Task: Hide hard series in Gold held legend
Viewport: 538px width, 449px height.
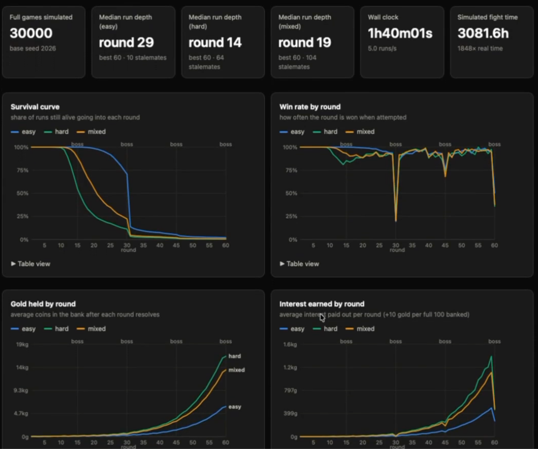Action: pos(56,329)
